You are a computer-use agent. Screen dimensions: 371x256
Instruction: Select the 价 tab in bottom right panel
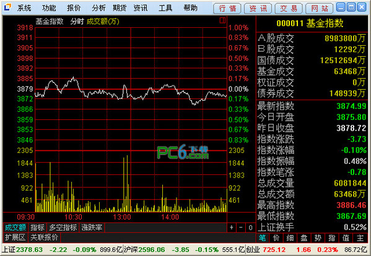276,238
